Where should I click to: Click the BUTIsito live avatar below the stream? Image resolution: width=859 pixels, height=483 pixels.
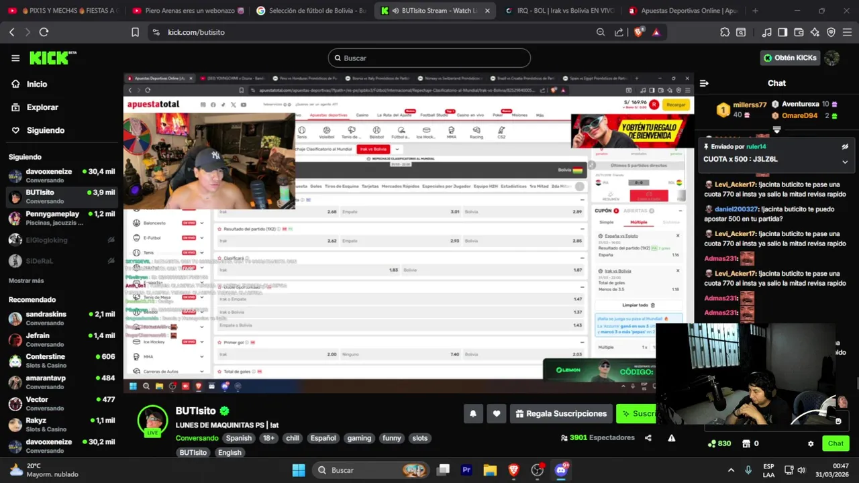(x=152, y=421)
